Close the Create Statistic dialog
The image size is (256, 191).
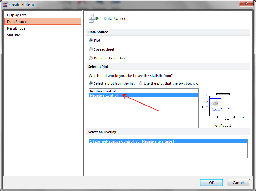click(x=246, y=4)
